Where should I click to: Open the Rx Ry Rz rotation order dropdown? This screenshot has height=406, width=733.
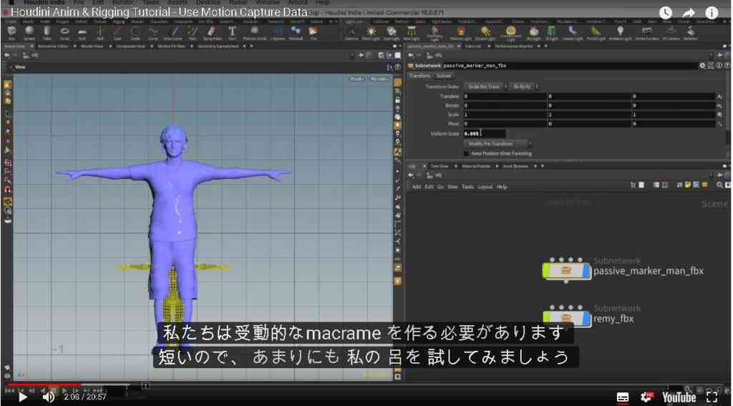pyautogui.click(x=524, y=87)
